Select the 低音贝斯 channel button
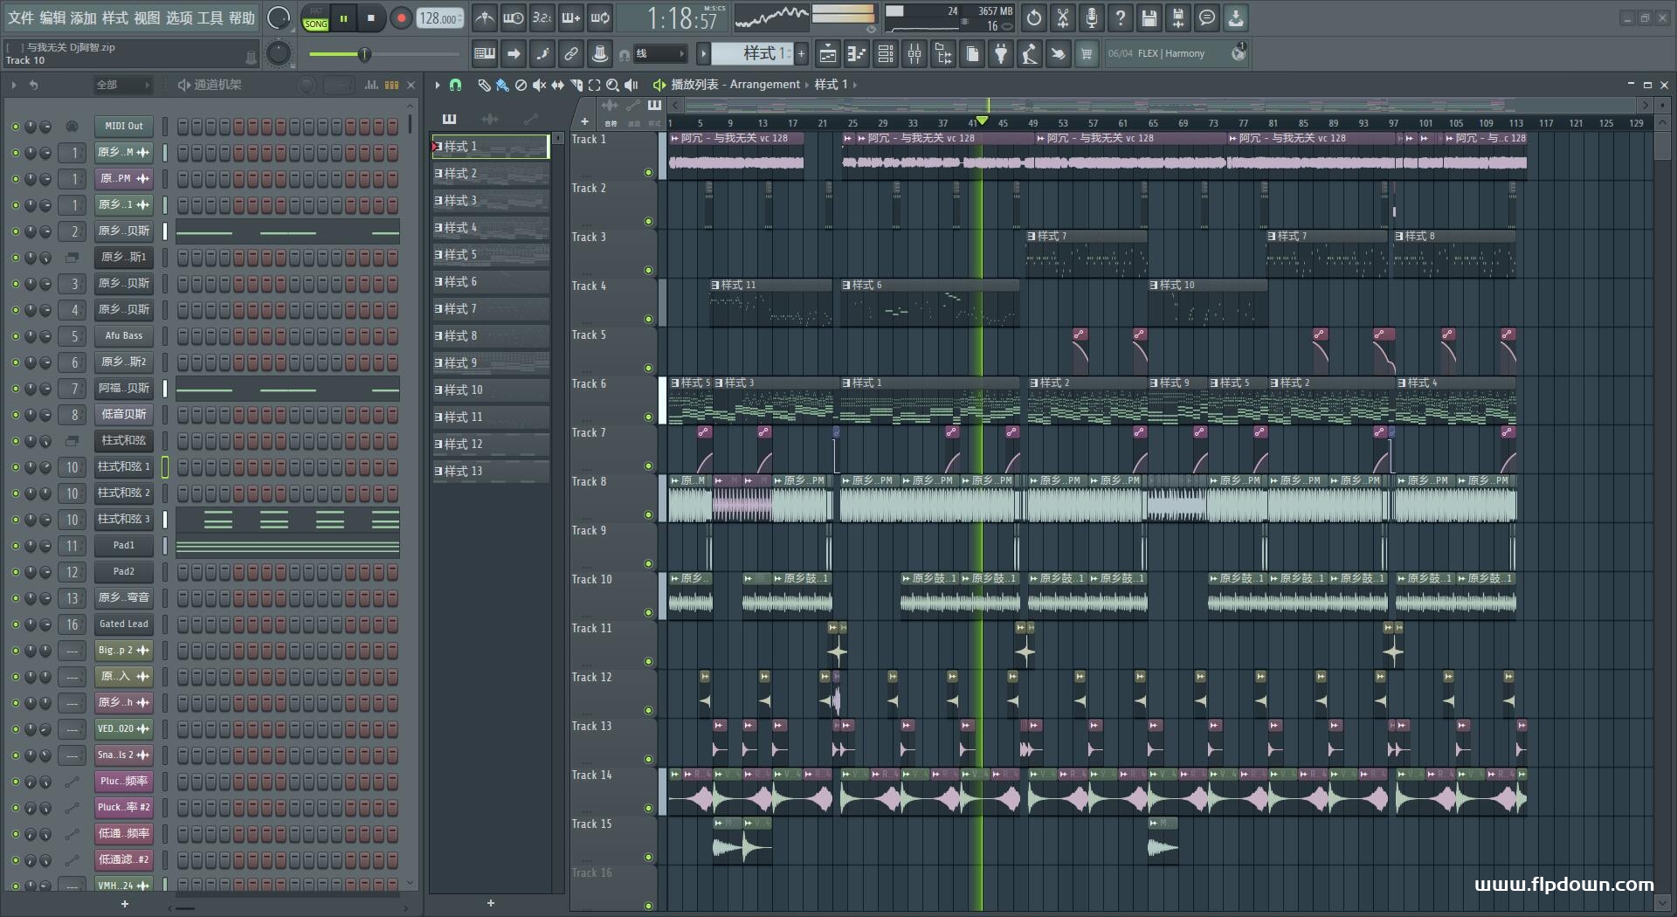The image size is (1677, 917). [124, 415]
